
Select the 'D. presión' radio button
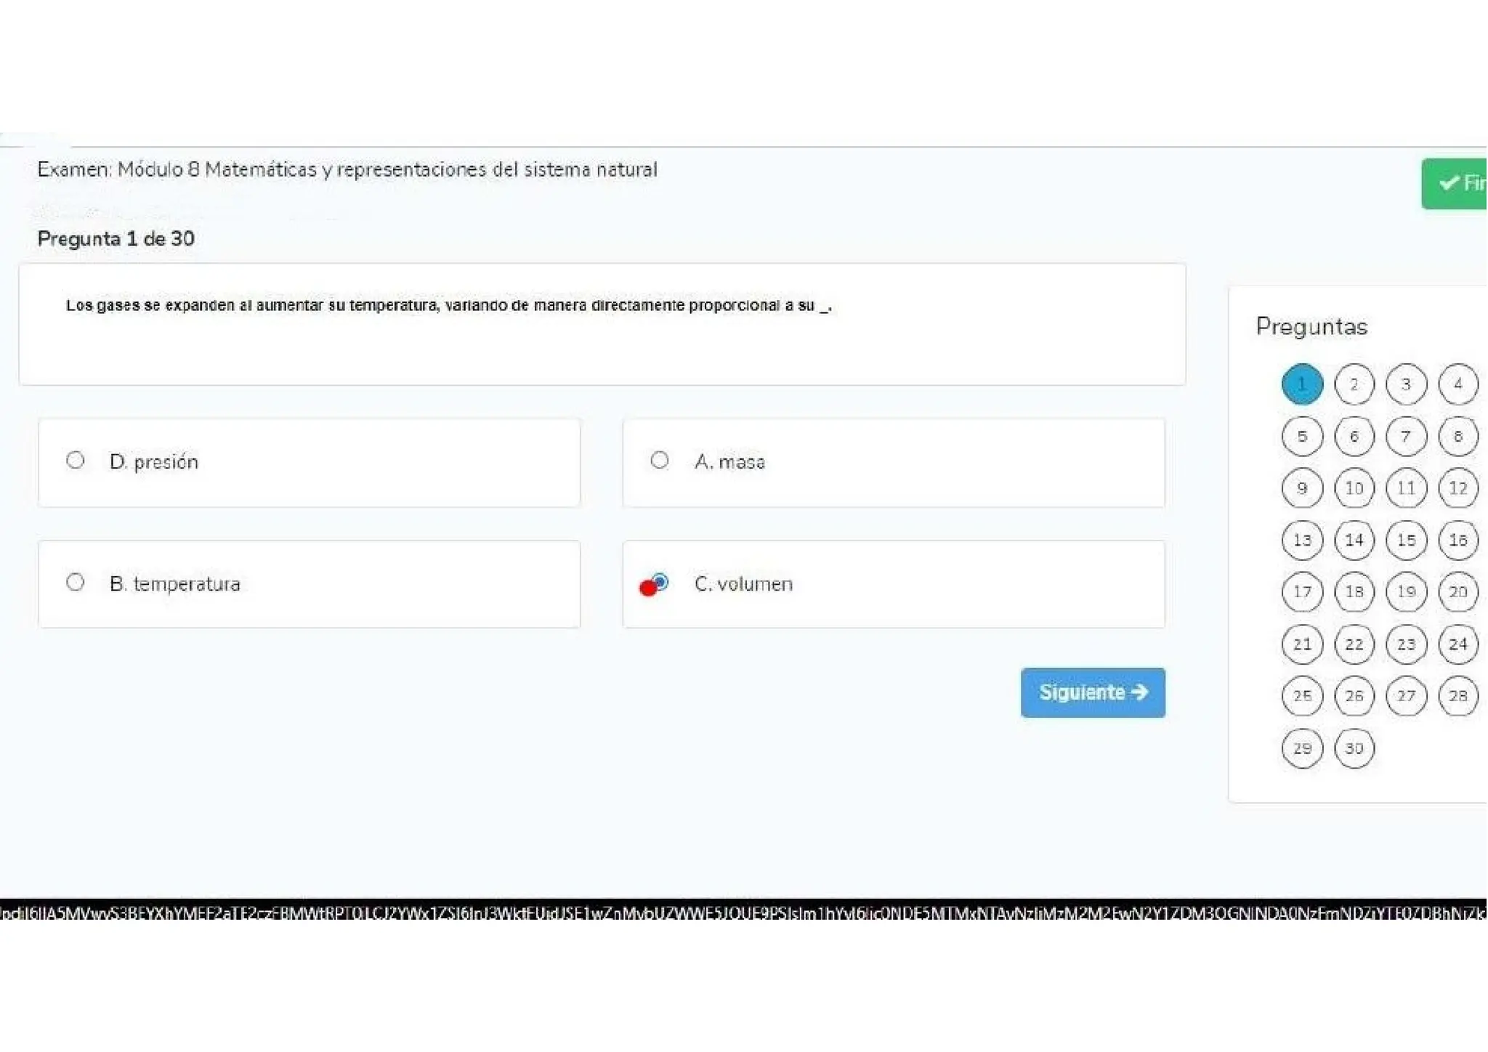[x=75, y=460]
